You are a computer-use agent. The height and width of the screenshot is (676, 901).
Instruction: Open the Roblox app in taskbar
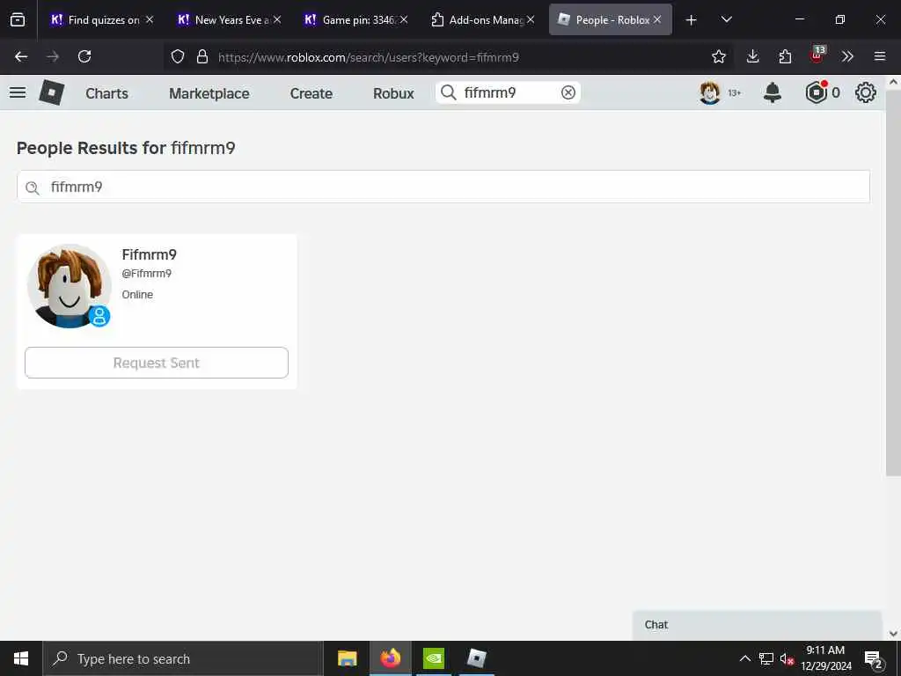pyautogui.click(x=476, y=658)
